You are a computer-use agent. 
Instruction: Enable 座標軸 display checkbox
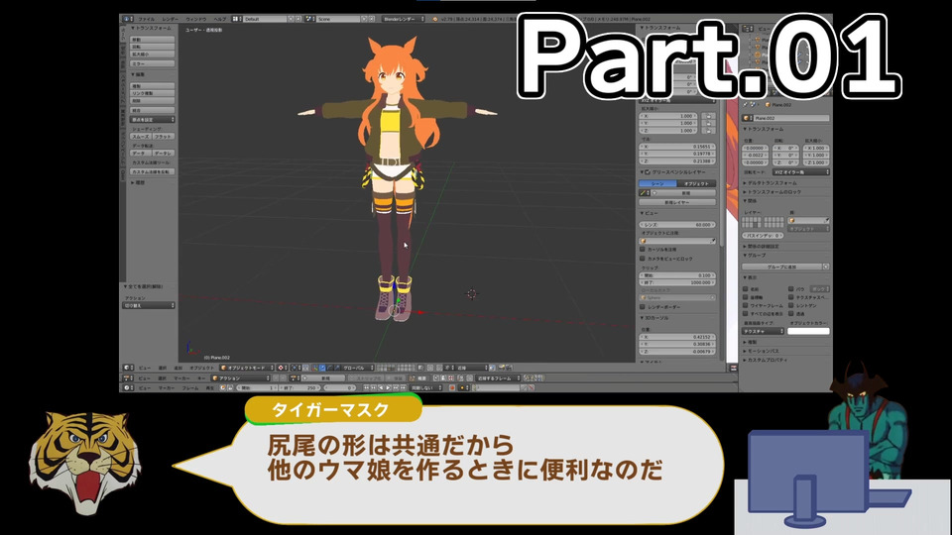click(x=746, y=297)
